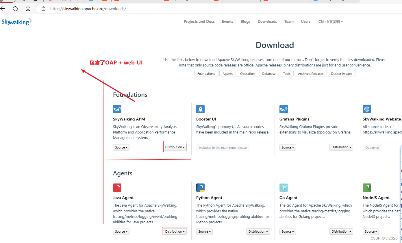Screen dimensions: 402x243
Task: Open Python Agent Source dropdown
Action: 204,231
